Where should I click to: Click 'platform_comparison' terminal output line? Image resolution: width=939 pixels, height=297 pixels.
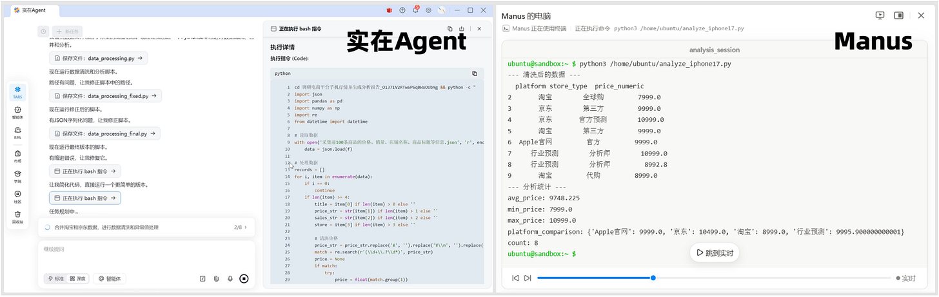coord(706,231)
